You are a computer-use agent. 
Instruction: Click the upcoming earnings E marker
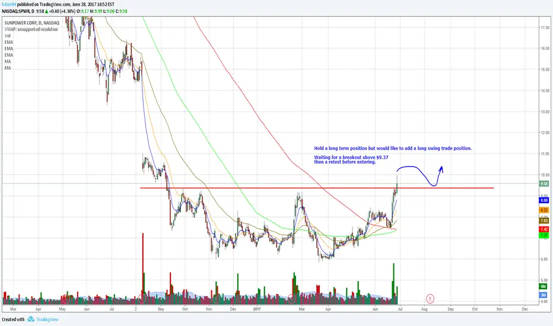[x=430, y=299]
